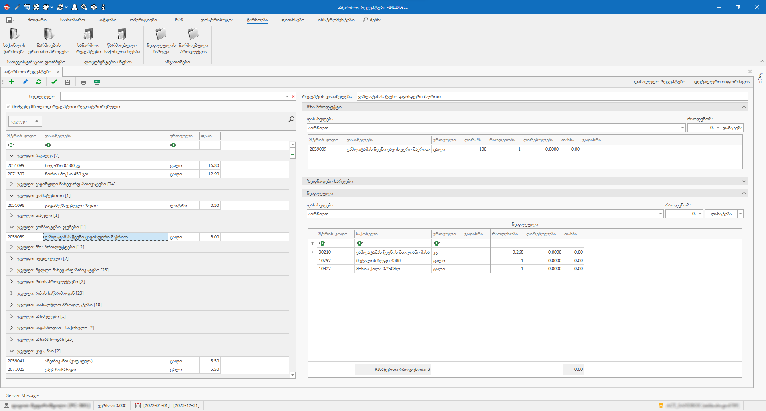The image size is (766, 411).
Task: Expand the ზედნადები ხარჯები panel
Action: click(744, 181)
